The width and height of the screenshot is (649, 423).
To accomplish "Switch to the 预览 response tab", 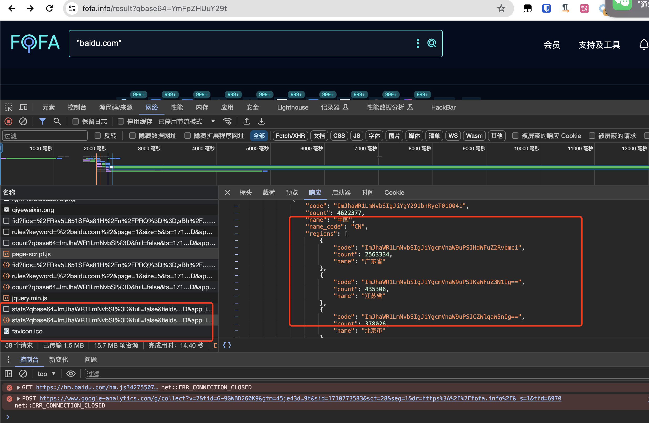I will (x=291, y=193).
